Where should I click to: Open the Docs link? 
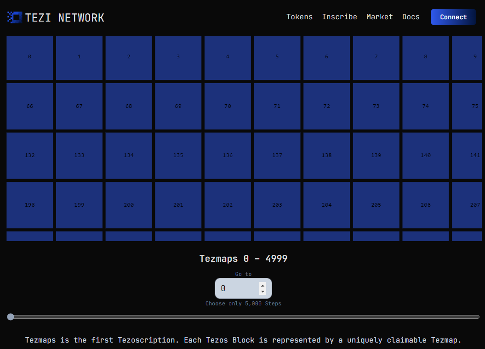(x=411, y=17)
